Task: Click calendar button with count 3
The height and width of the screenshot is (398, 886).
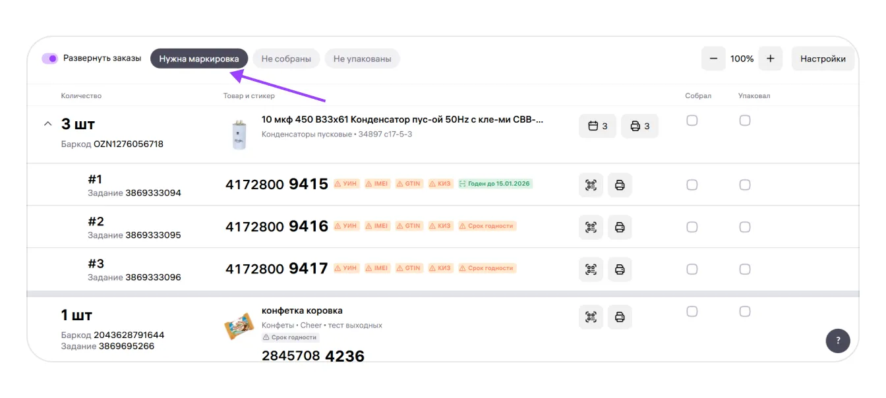Action: pyautogui.click(x=597, y=126)
